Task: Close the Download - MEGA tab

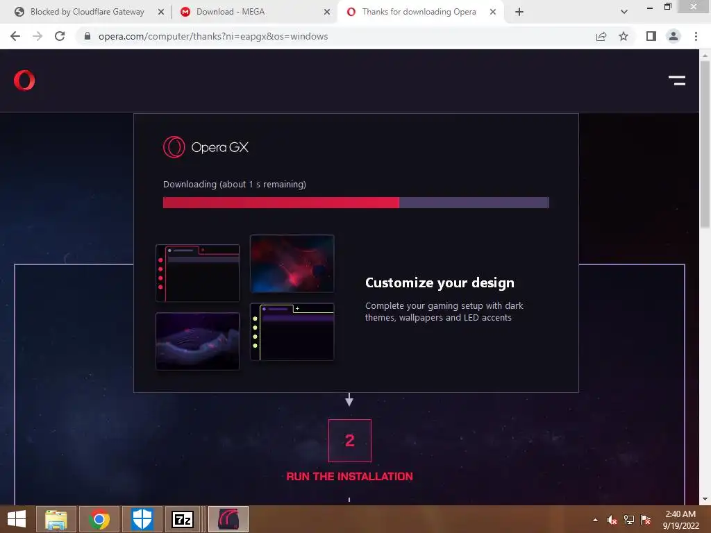Action: click(x=327, y=12)
